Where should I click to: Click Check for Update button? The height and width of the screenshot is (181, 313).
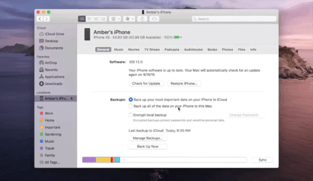[146, 84]
